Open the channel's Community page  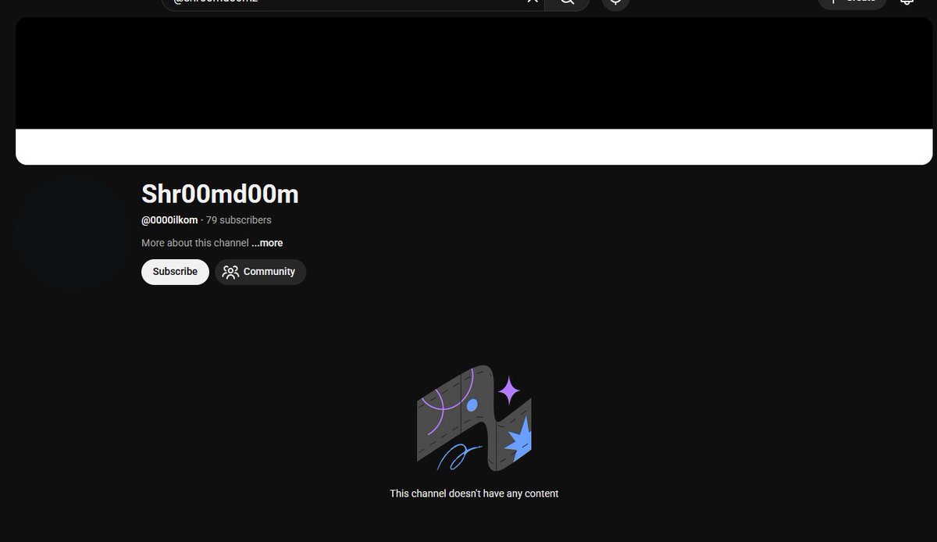(260, 272)
